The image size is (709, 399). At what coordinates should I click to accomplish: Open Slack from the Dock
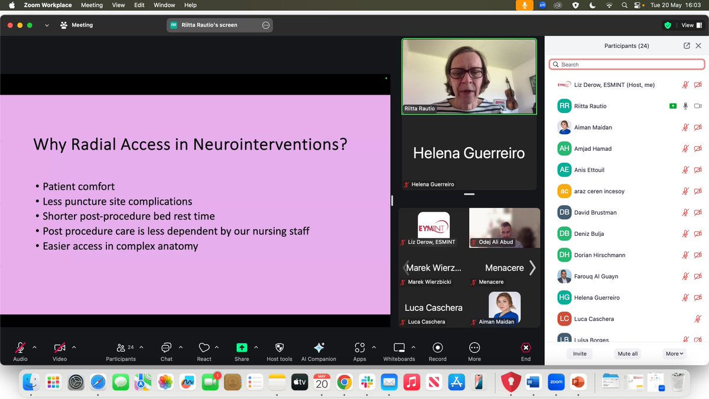pos(366,382)
